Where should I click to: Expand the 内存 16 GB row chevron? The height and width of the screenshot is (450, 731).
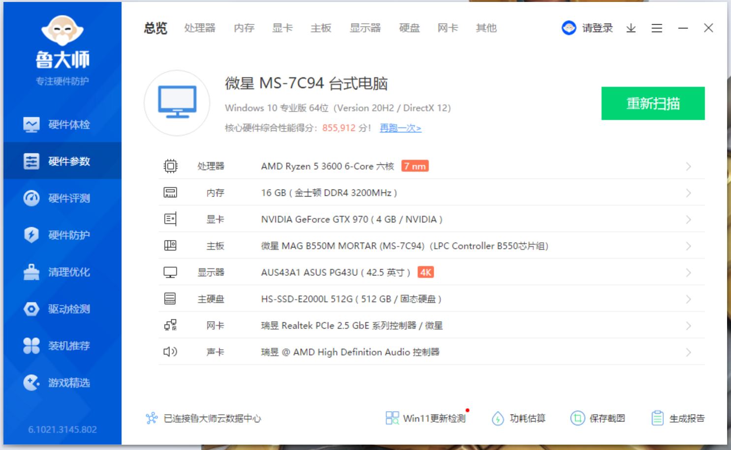point(688,193)
